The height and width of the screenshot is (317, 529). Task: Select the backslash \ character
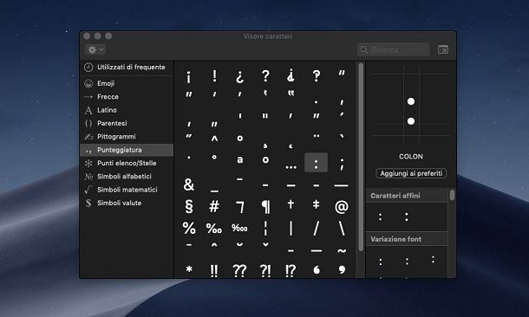tap(342, 228)
